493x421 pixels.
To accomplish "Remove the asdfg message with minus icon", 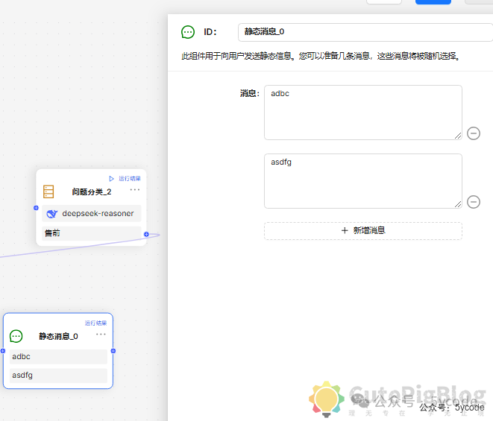I will pyautogui.click(x=473, y=202).
